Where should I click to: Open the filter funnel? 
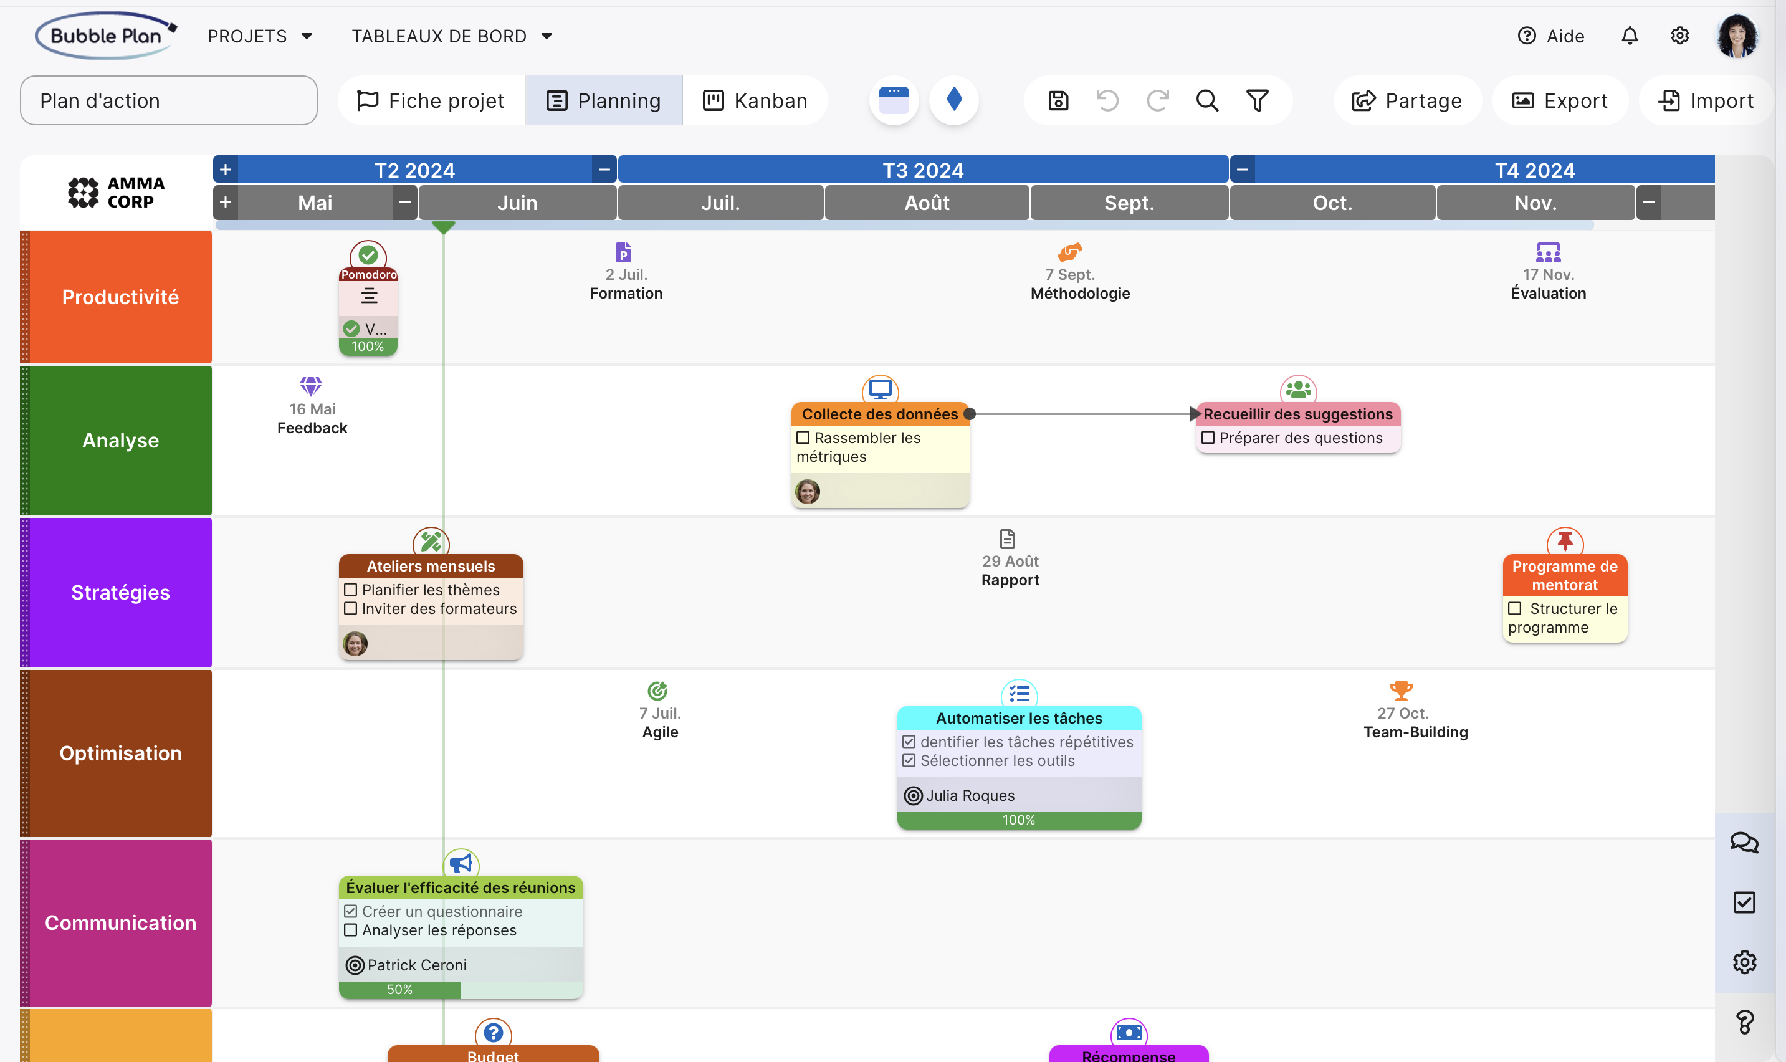[1257, 101]
